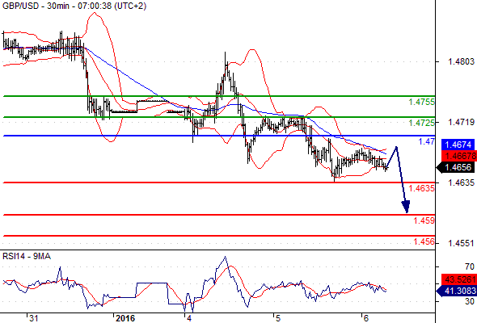Image resolution: width=477 pixels, height=323 pixels.
Task: Click the red 1.46678 price tag
Action: coord(459,156)
